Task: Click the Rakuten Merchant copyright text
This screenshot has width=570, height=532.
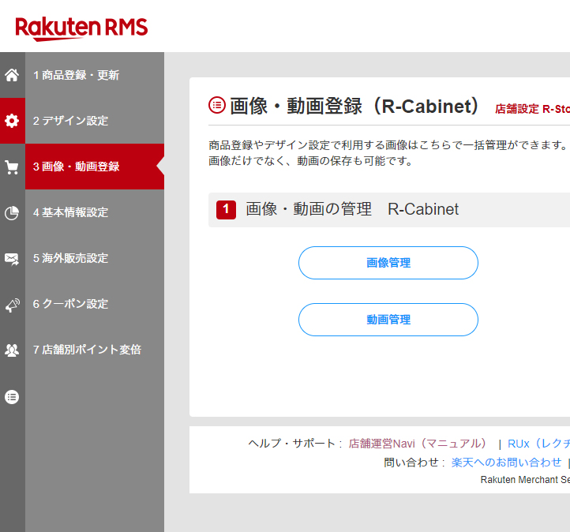Action: click(x=525, y=480)
